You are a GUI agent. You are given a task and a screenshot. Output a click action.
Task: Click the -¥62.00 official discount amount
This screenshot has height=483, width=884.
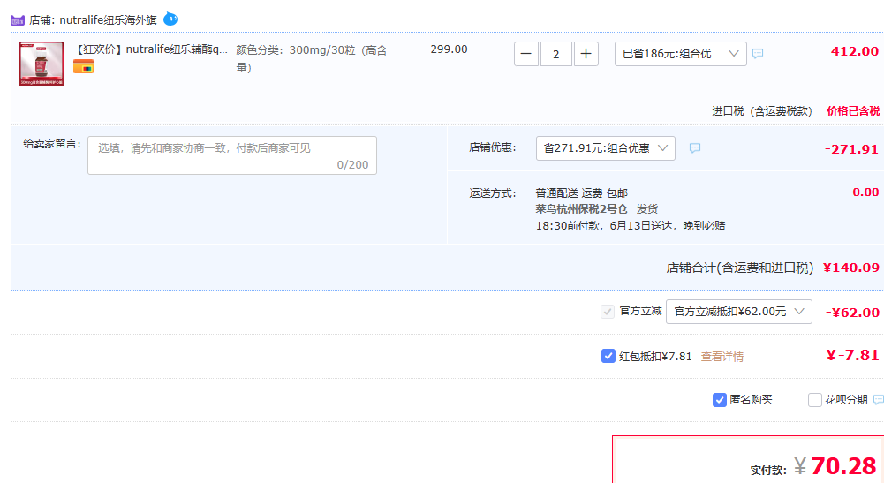pyautogui.click(x=852, y=313)
